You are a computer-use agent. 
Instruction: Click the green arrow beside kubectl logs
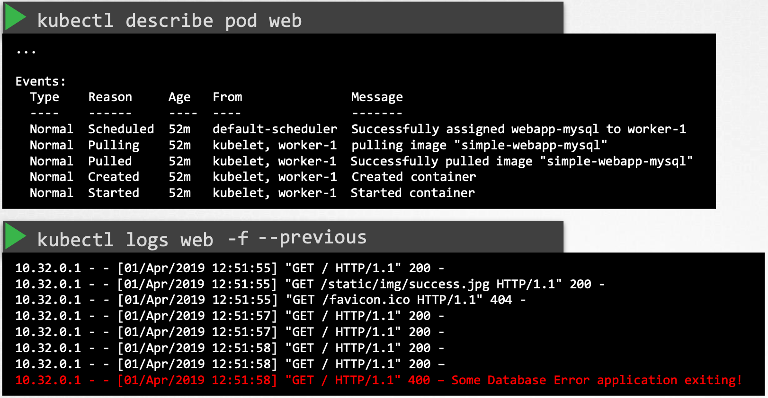16,236
